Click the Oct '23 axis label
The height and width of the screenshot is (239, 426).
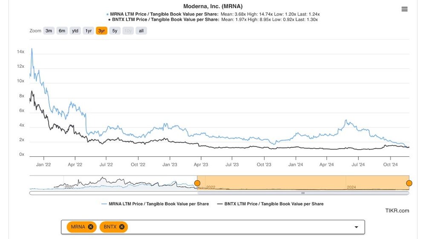pos(264,164)
